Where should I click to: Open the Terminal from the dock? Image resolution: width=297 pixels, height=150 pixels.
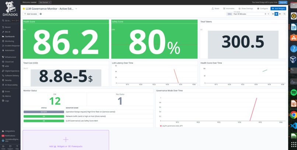(x=293, y=70)
